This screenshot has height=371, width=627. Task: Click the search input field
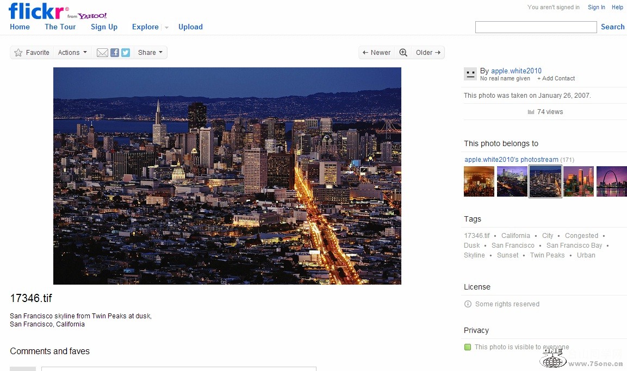click(x=536, y=27)
